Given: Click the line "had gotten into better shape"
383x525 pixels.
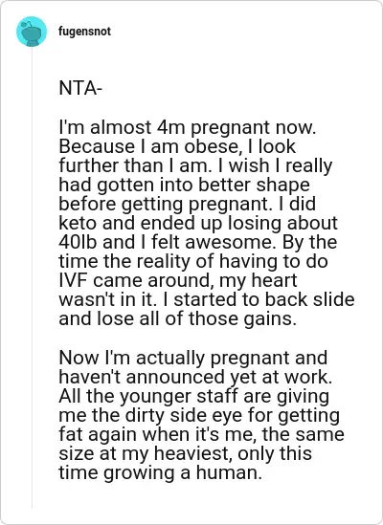Looking at the screenshot, I should (x=184, y=185).
